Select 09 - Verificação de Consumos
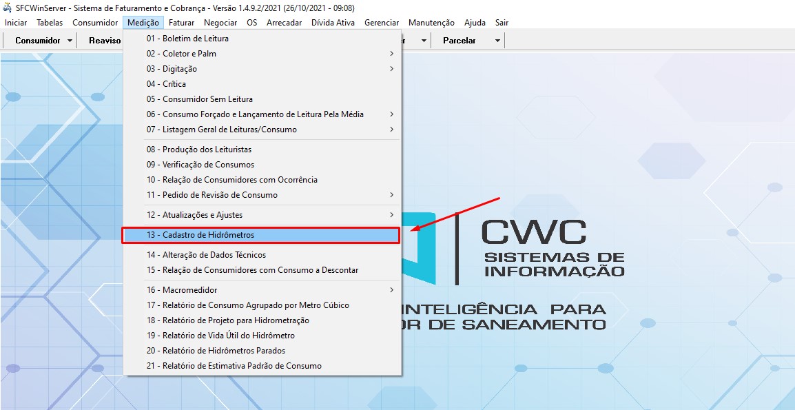This screenshot has width=795, height=410. [x=200, y=165]
